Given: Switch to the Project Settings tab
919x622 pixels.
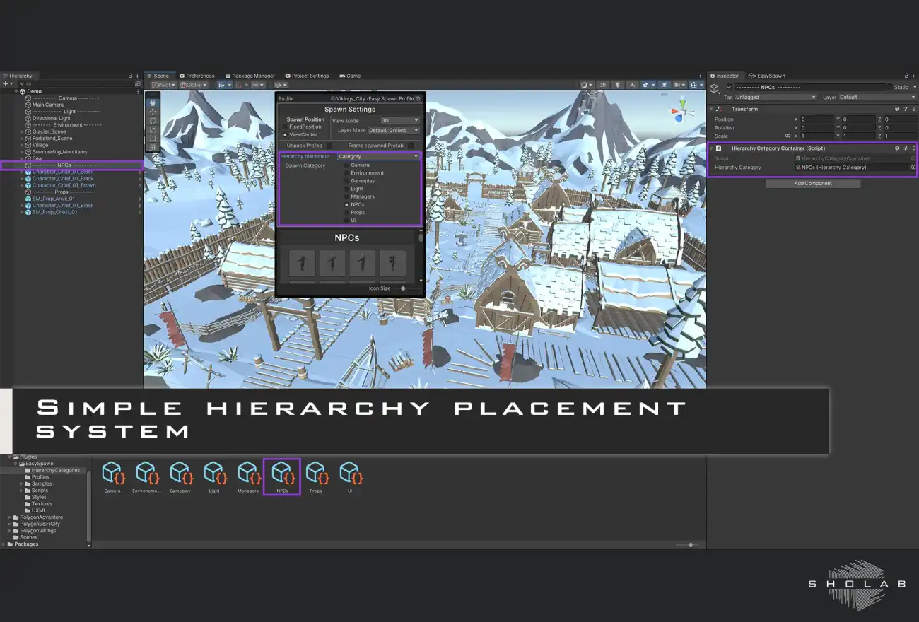Looking at the screenshot, I should point(307,76).
